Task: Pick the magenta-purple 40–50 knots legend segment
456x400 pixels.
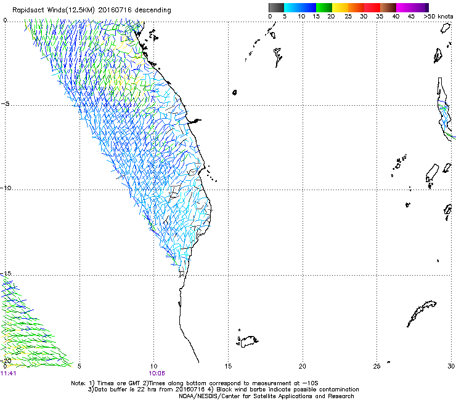Action: point(412,7)
